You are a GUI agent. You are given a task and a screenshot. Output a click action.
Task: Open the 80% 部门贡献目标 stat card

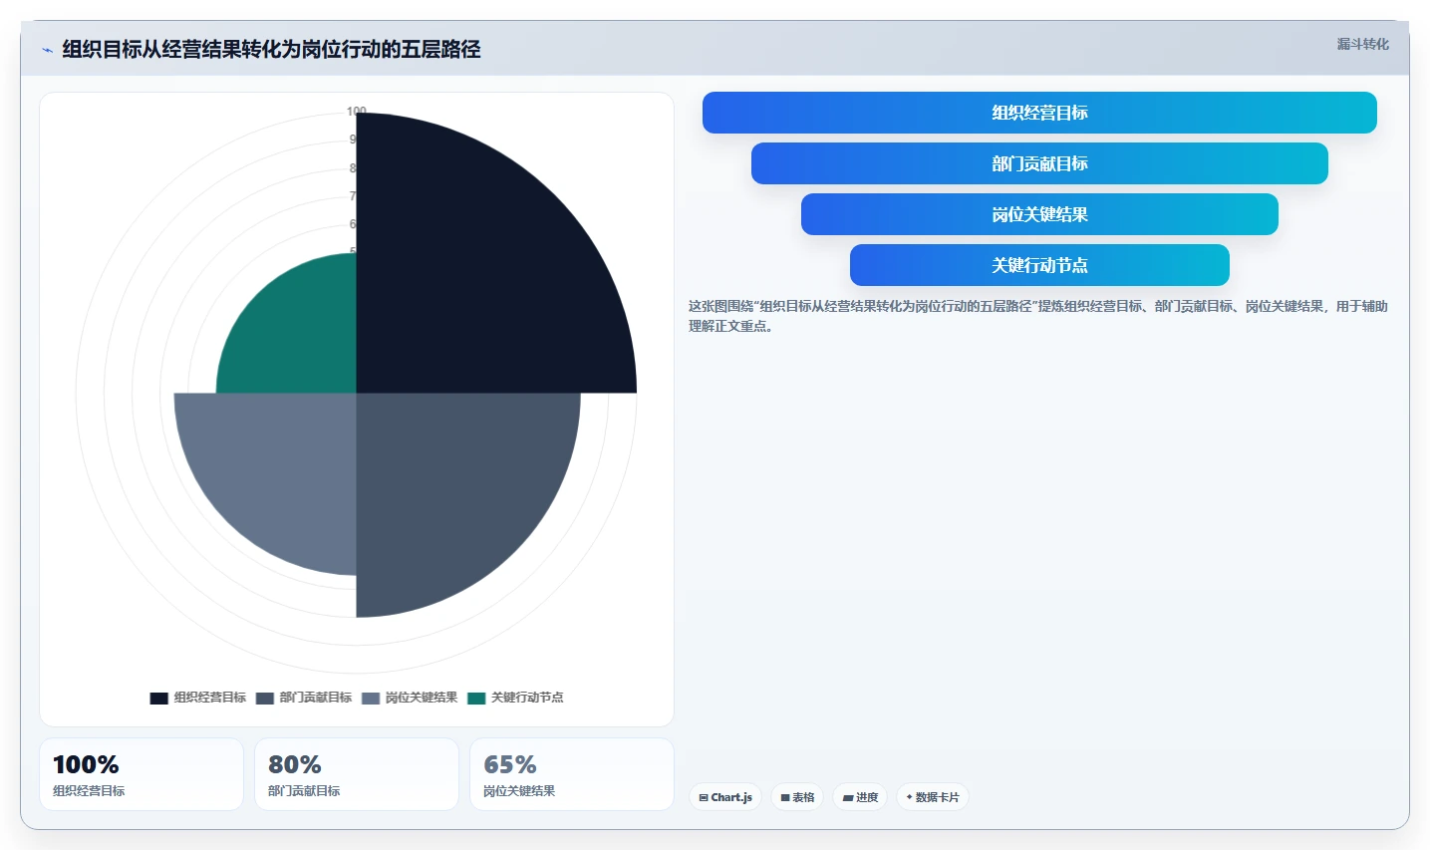tap(357, 774)
